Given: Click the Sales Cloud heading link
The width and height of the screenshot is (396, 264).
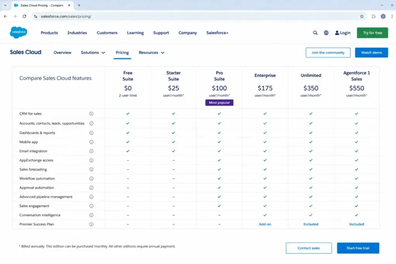Looking at the screenshot, I should [26, 52].
